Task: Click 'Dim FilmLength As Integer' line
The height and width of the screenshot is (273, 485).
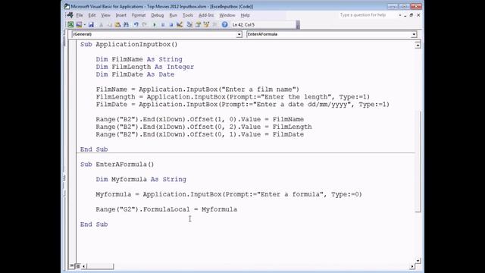Action: 145,67
